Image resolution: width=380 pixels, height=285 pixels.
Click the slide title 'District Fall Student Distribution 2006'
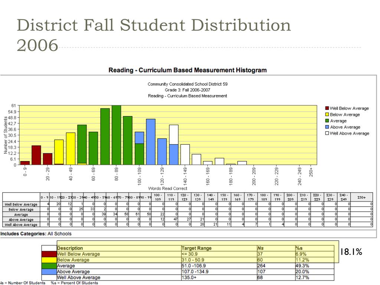point(154,35)
